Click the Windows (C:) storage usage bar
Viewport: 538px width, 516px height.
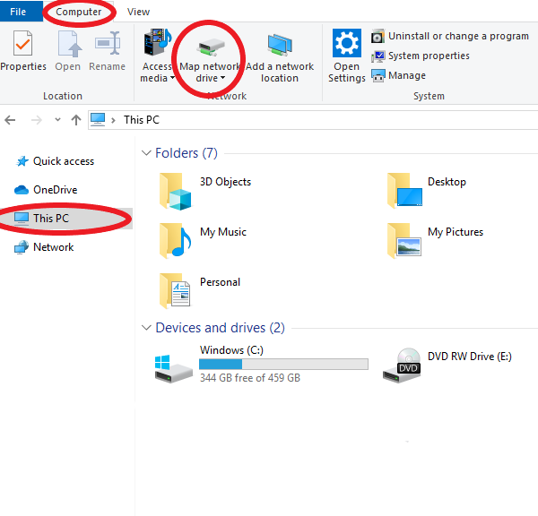click(283, 365)
